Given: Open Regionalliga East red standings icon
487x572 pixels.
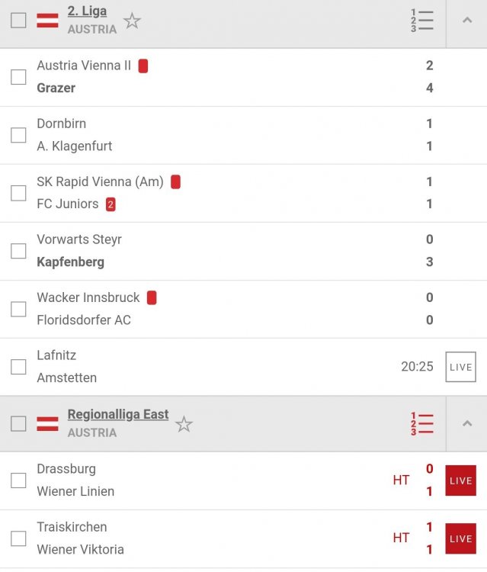Looking at the screenshot, I should click(x=422, y=423).
